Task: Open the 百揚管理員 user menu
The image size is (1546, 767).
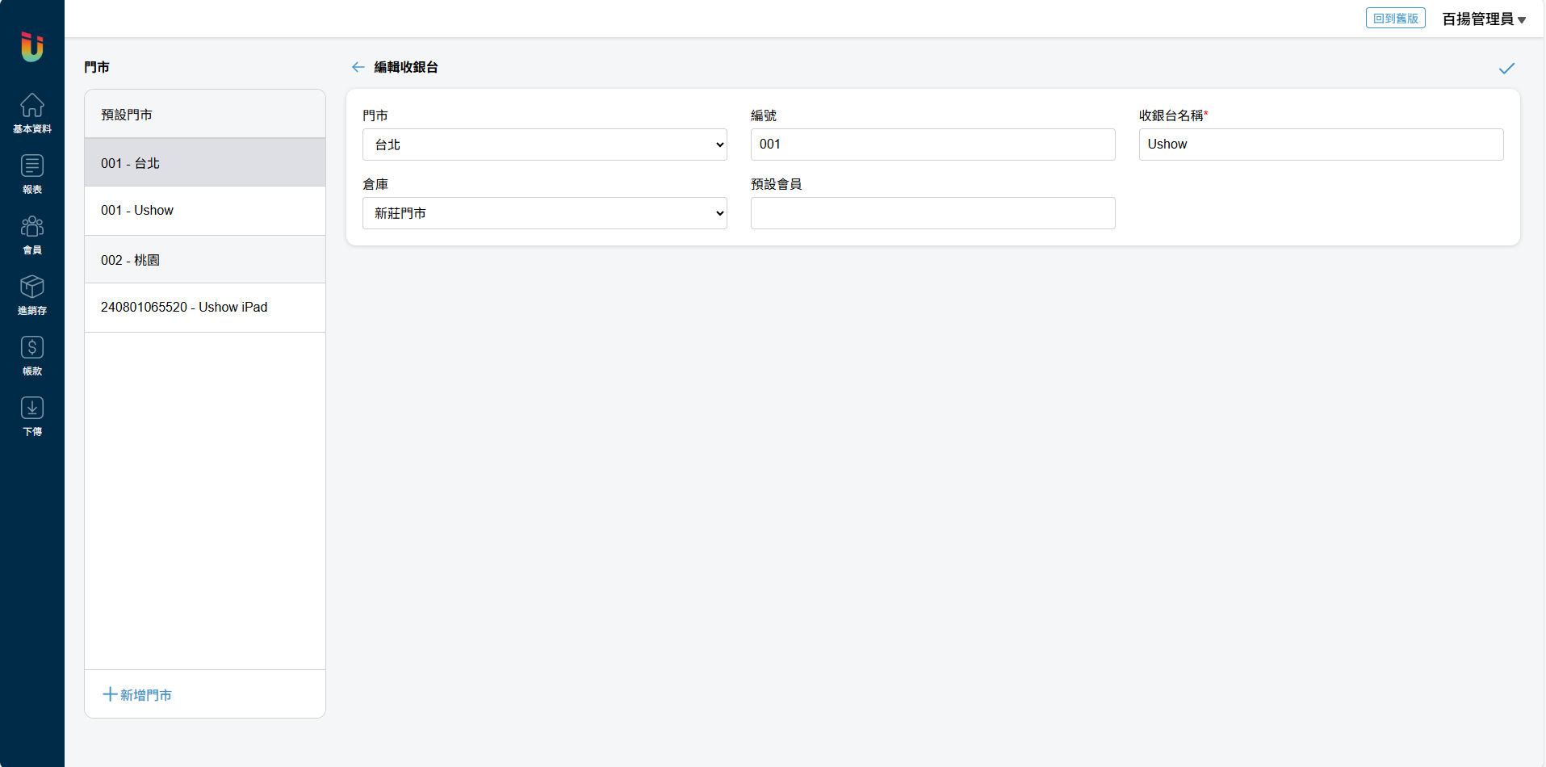Action: 1484,19
